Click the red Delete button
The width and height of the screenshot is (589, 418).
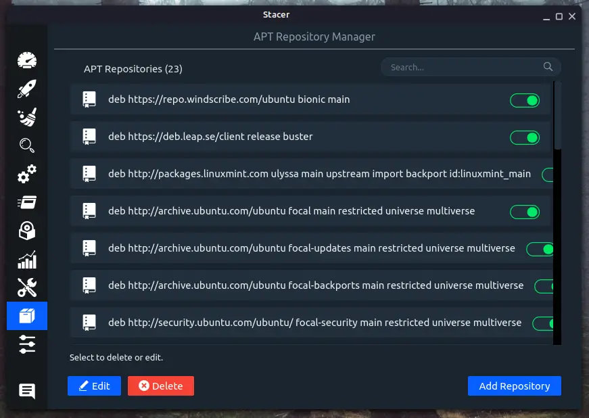[161, 386]
